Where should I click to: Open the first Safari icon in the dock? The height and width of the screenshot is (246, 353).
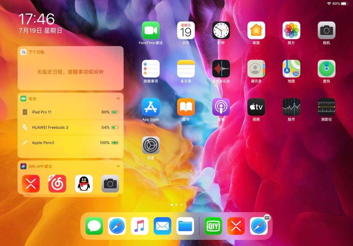tap(117, 226)
